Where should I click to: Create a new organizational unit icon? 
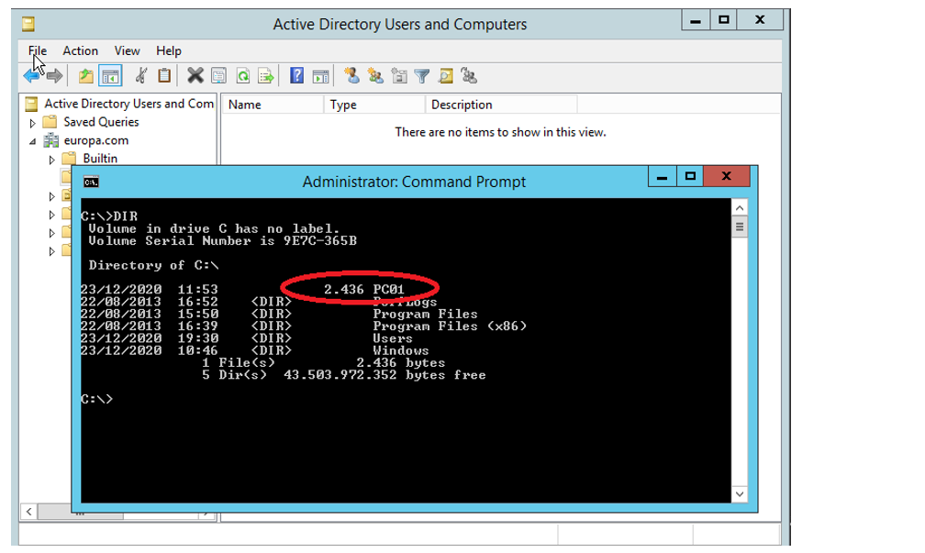399,76
